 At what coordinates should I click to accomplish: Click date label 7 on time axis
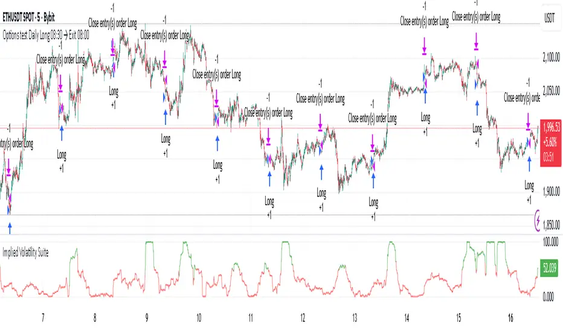tap(43, 318)
